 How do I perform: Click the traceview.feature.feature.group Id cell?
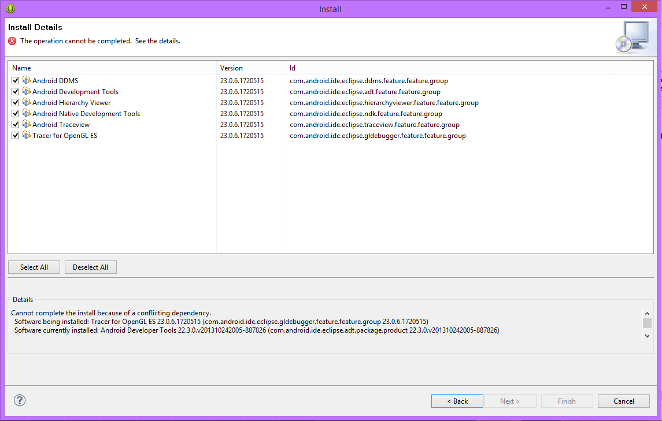tap(375, 124)
